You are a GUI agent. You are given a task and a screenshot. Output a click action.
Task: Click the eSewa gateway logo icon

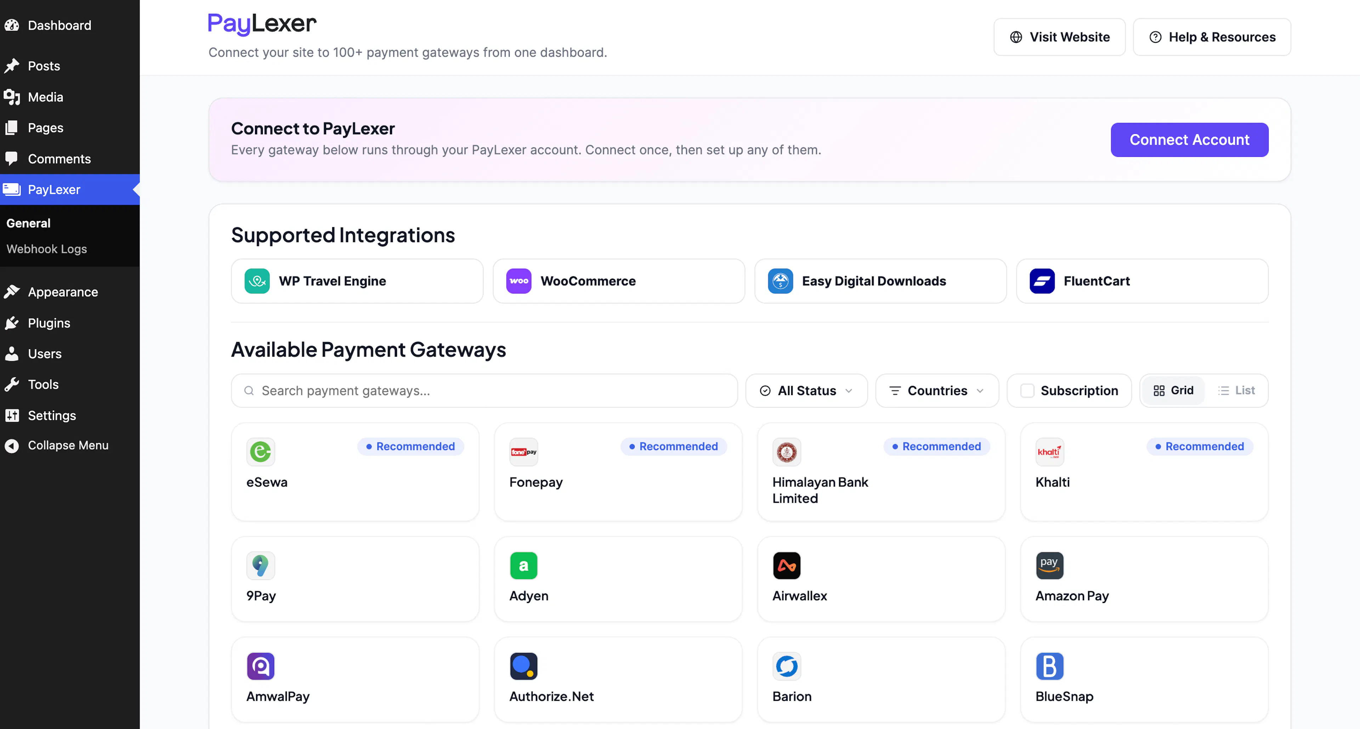point(260,452)
